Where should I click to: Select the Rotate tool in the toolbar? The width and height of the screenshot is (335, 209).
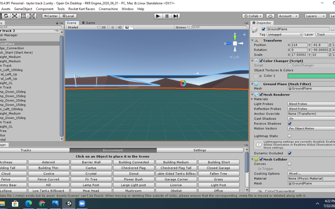6,16
